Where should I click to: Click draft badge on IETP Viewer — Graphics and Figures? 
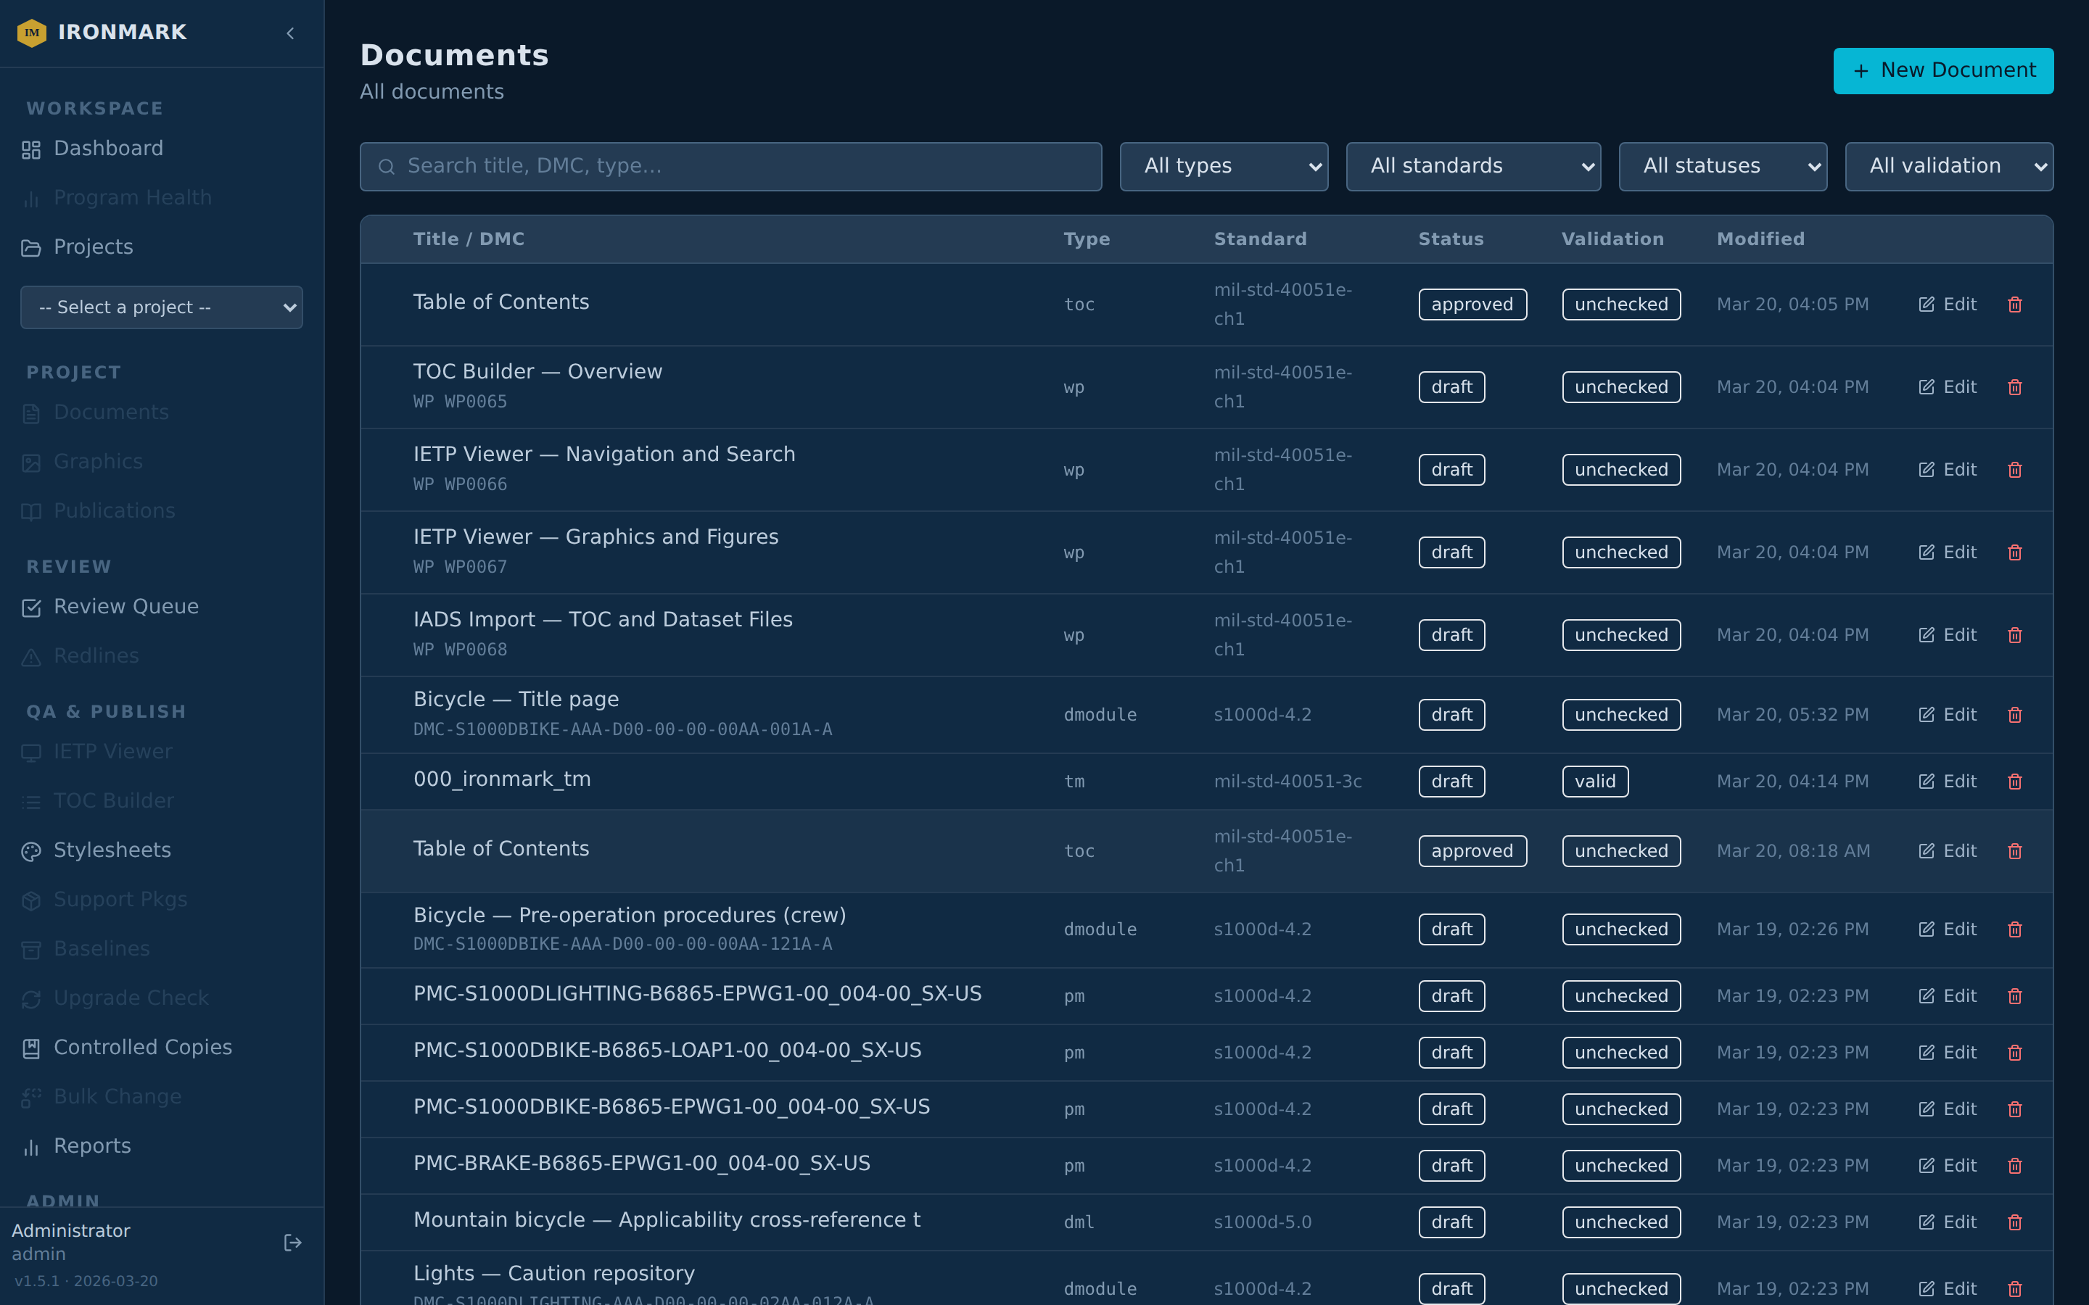tap(1451, 552)
